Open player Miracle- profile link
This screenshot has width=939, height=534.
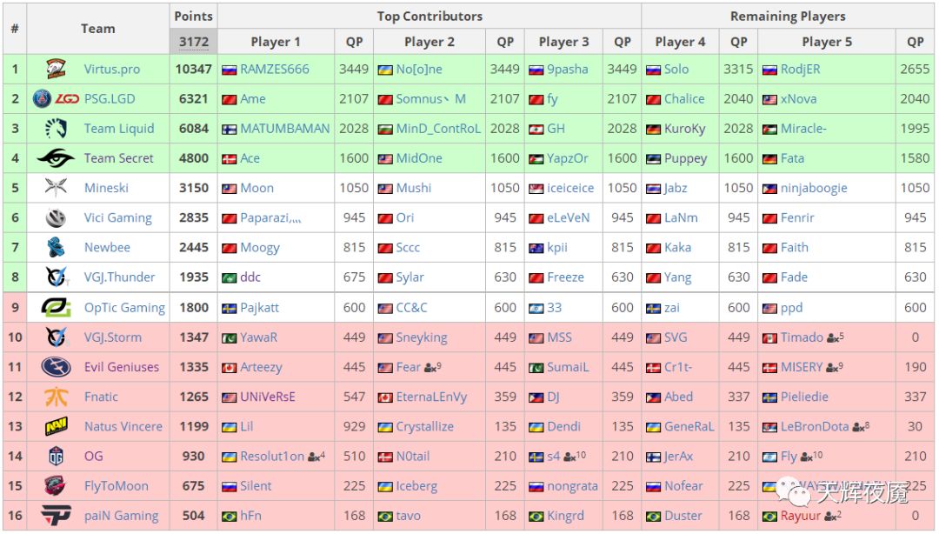(803, 128)
